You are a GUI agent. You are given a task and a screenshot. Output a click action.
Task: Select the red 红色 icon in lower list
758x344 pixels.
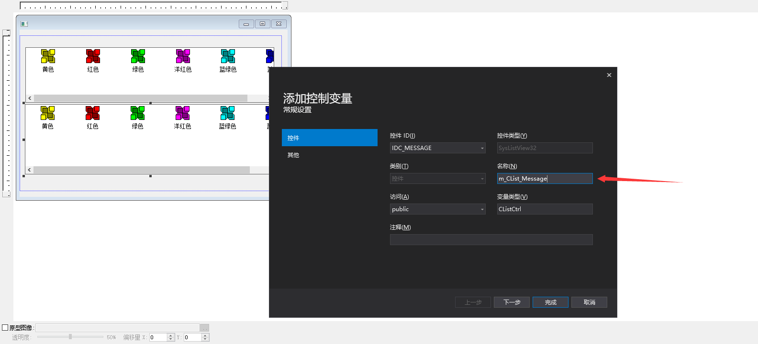pyautogui.click(x=92, y=113)
